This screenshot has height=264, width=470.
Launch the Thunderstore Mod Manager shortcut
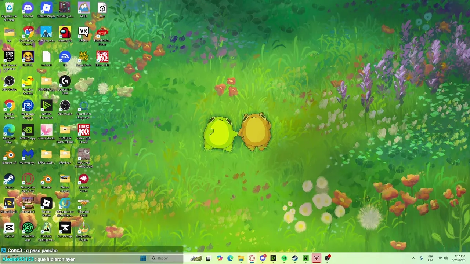tap(65, 208)
